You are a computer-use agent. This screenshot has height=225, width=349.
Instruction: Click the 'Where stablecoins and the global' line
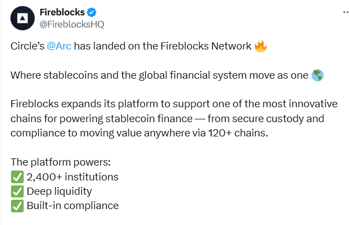[x=89, y=75]
